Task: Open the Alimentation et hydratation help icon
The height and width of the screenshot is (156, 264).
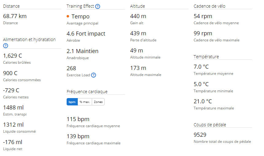Action: [x=6, y=46]
